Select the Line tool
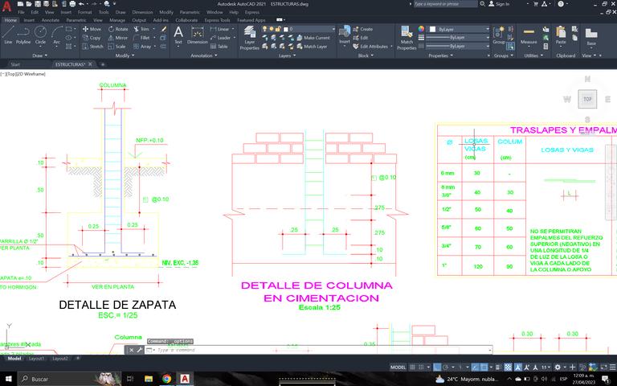The width and height of the screenshot is (617, 386). [8, 35]
